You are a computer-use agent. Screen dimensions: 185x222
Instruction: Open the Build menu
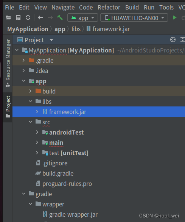pos(132,7)
